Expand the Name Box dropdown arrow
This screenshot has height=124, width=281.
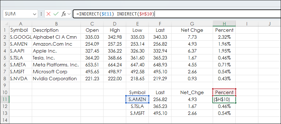tap(34, 14)
